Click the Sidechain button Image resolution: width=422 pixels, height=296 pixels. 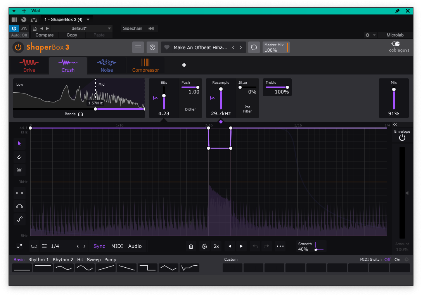[138, 28]
